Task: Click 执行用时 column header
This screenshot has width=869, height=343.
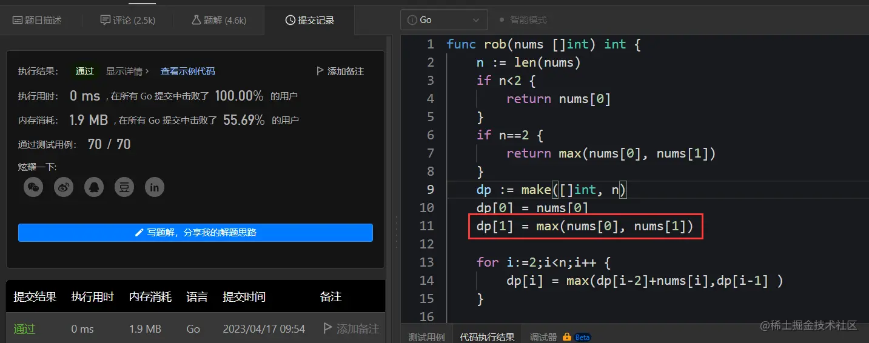Action: click(93, 297)
